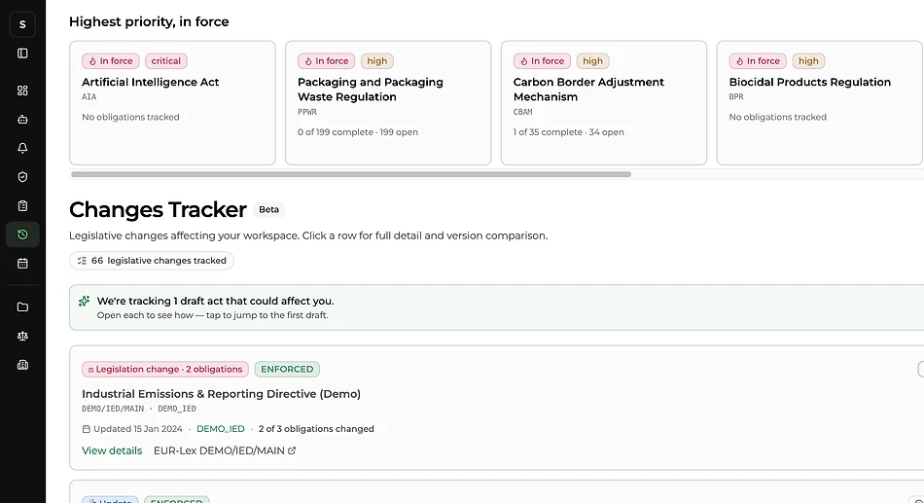The image size is (924, 503).
Task: Open the building organization icon
Action: pyautogui.click(x=22, y=365)
